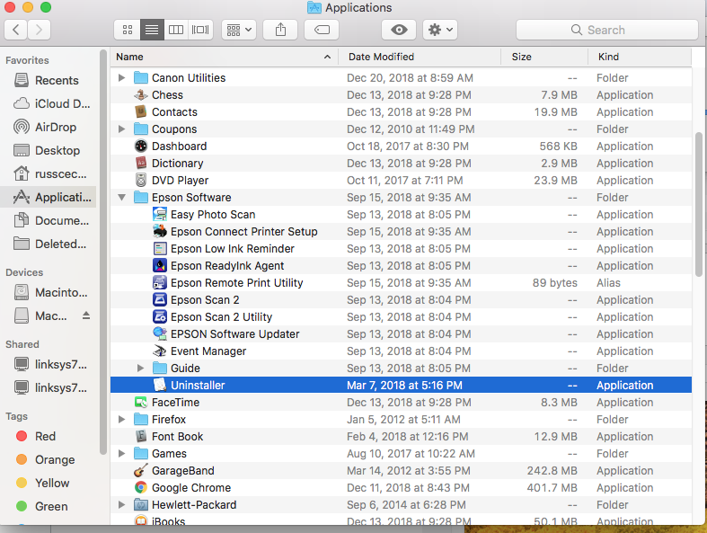Select the GarageBand app icon
This screenshot has height=533, width=707.
(x=141, y=471)
